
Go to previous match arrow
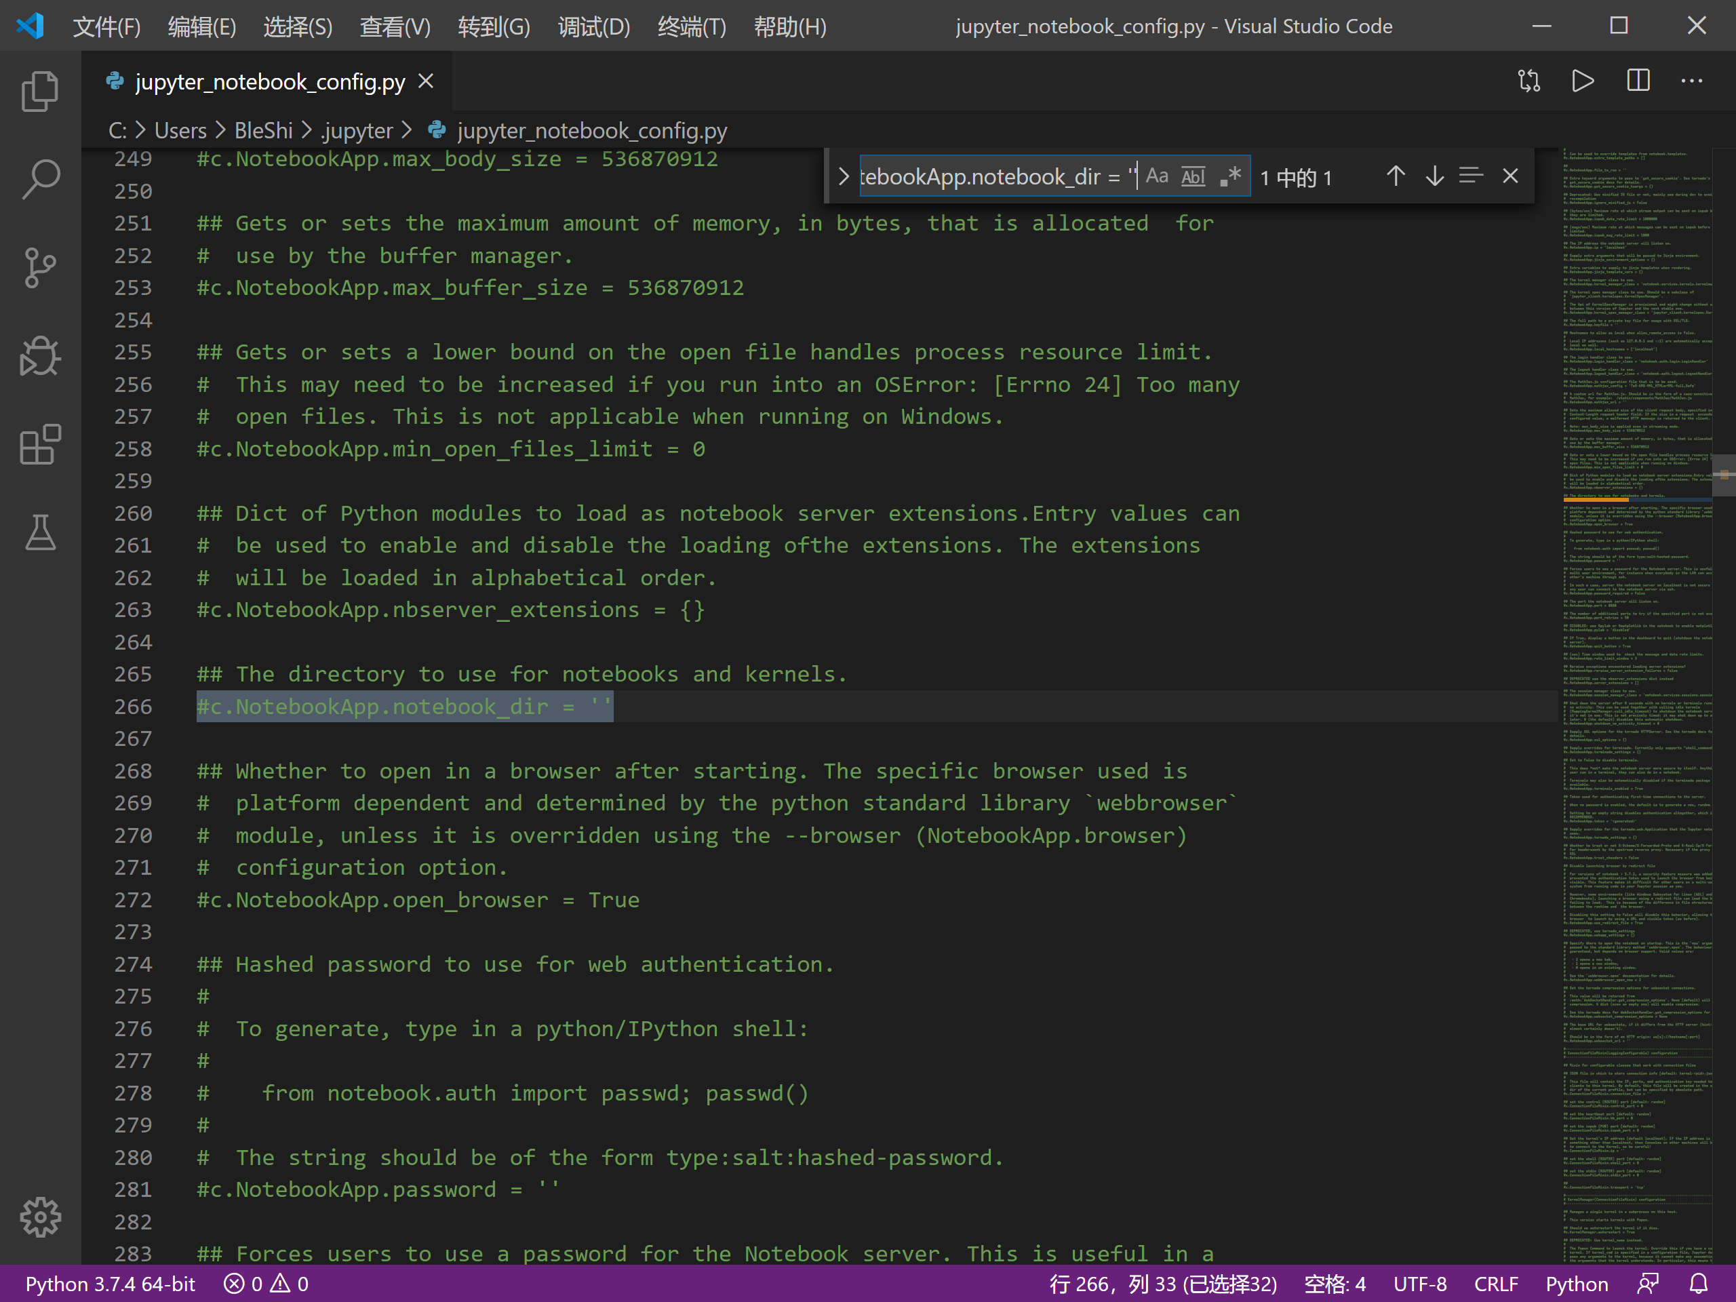pos(1396,176)
